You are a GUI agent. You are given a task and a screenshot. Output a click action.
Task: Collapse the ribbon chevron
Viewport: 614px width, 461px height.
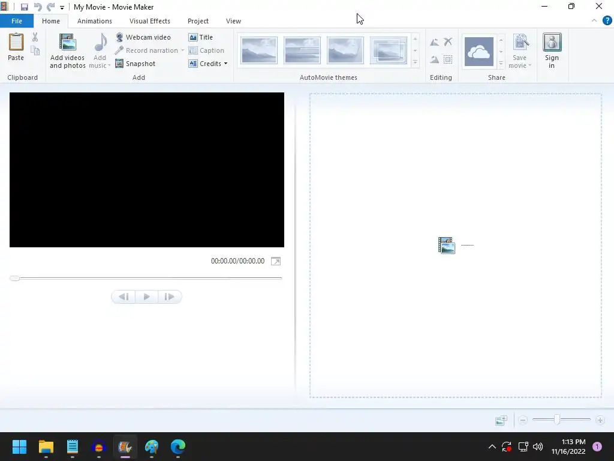tap(594, 20)
